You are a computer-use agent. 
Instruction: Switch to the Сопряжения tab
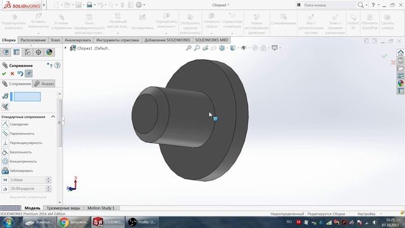coord(16,84)
